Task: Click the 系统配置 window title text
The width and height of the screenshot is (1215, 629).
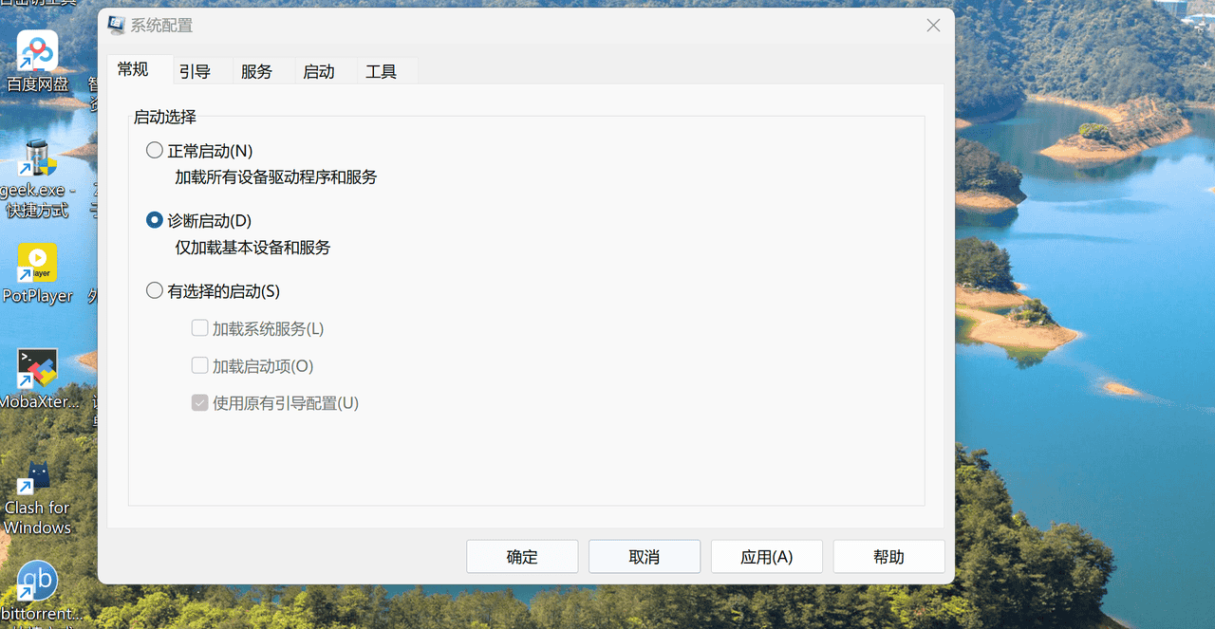Action: 161,26
